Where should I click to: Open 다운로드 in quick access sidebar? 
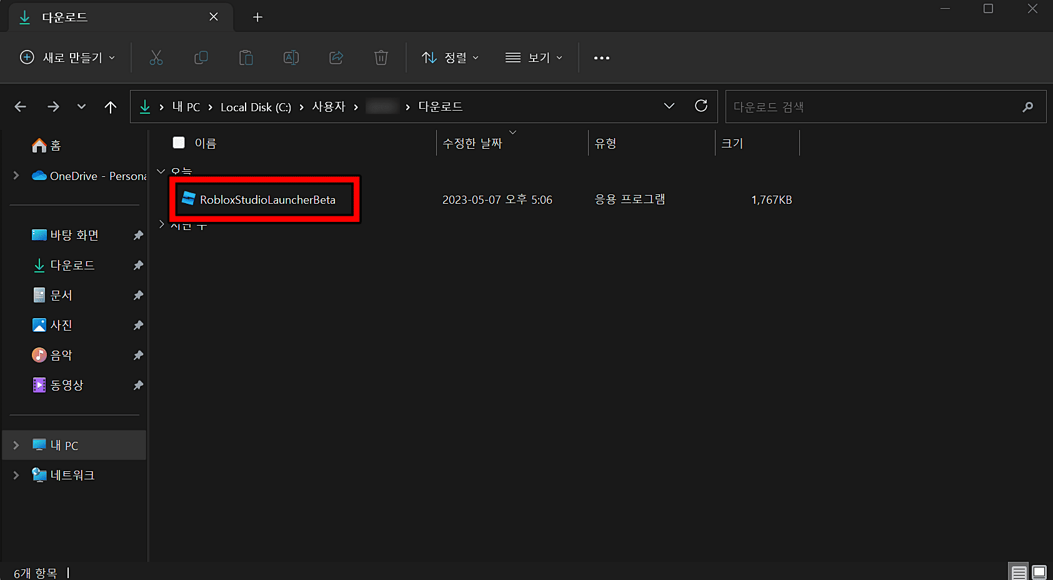pos(64,265)
